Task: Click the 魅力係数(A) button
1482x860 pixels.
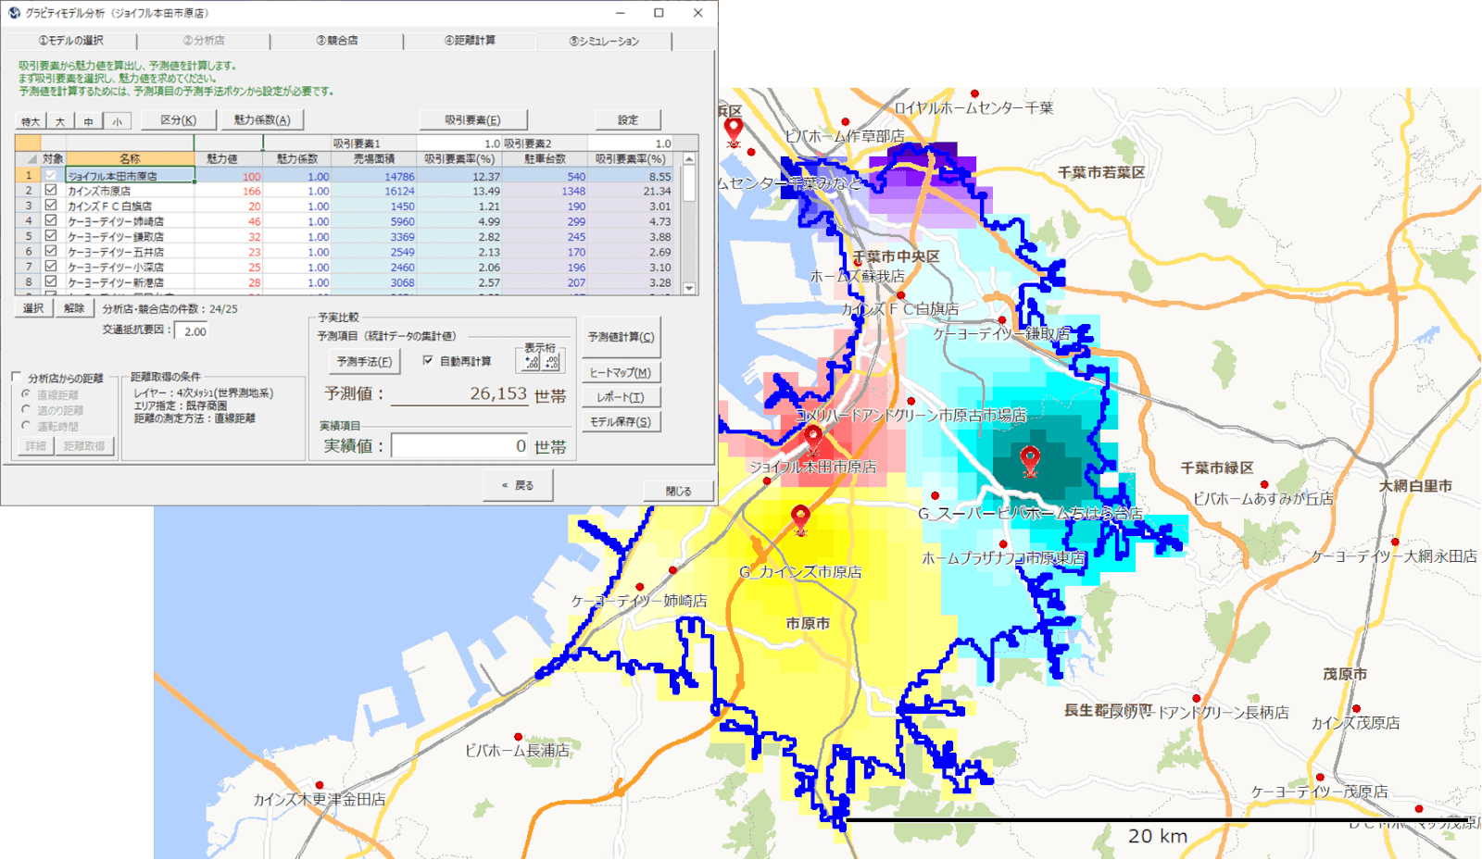Action: pos(262,119)
